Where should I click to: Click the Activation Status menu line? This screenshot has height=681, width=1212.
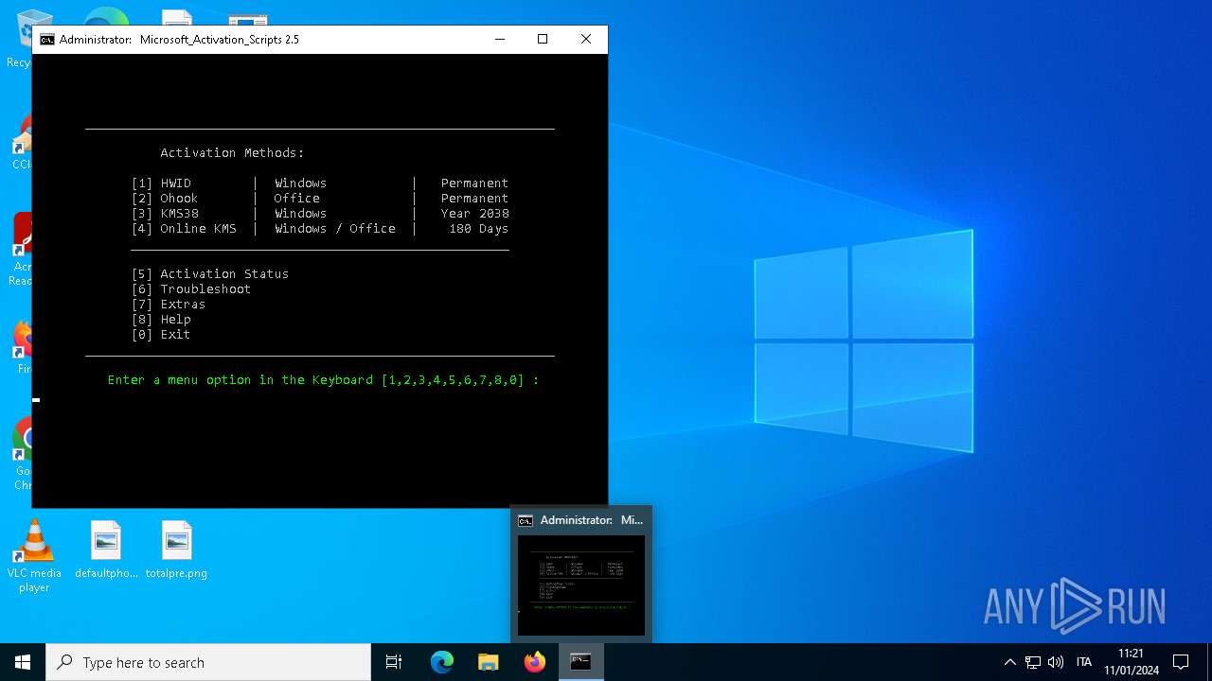(x=210, y=274)
